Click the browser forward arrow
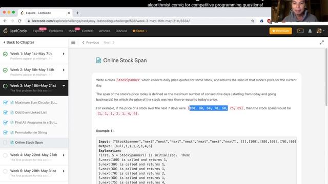This screenshot has height=184, width=328. pos(12,21)
